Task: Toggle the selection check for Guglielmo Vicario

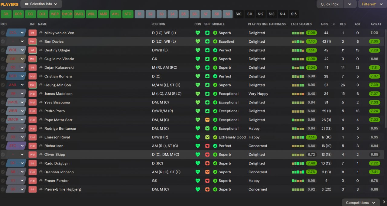Action: pyautogui.click(x=3, y=59)
